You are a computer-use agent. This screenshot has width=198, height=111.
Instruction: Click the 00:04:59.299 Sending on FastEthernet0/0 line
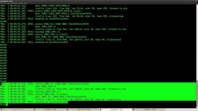coord(34,102)
